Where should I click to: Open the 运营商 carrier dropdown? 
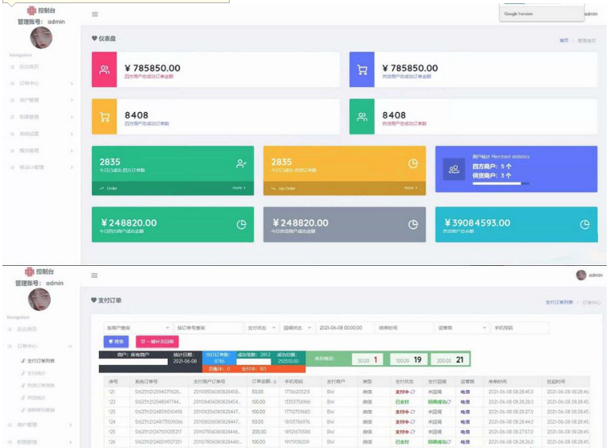pyautogui.click(x=460, y=328)
